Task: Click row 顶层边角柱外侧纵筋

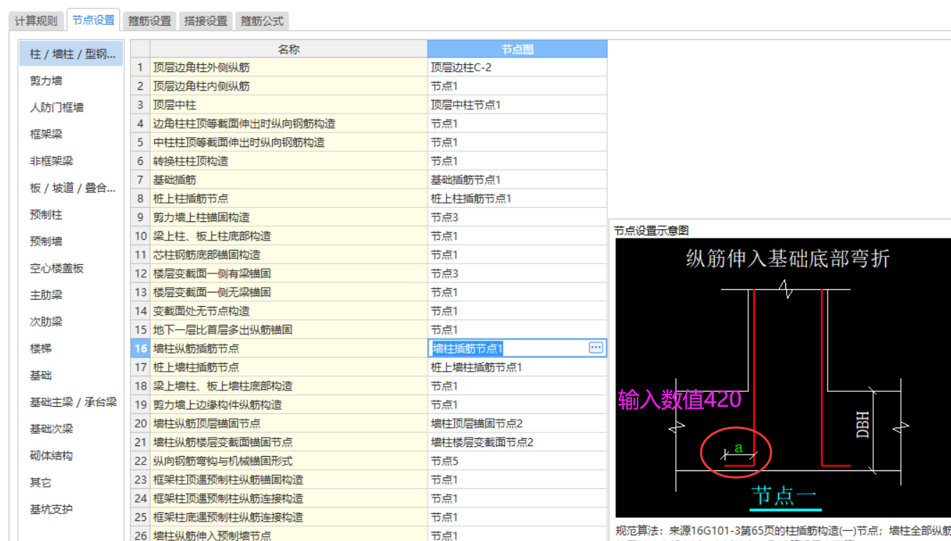Action: pos(288,67)
